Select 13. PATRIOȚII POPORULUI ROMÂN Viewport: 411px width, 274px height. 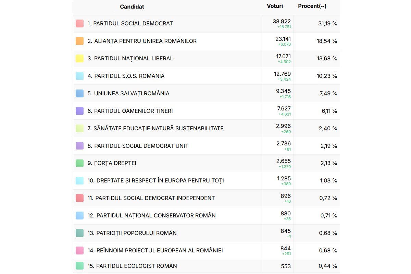click(x=207, y=233)
